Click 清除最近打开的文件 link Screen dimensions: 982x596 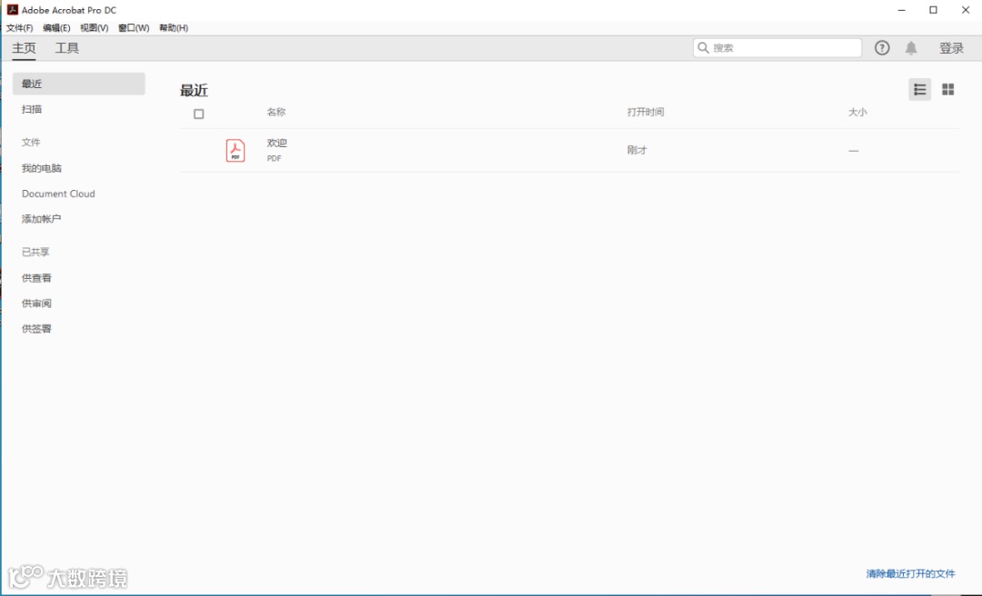tap(910, 573)
